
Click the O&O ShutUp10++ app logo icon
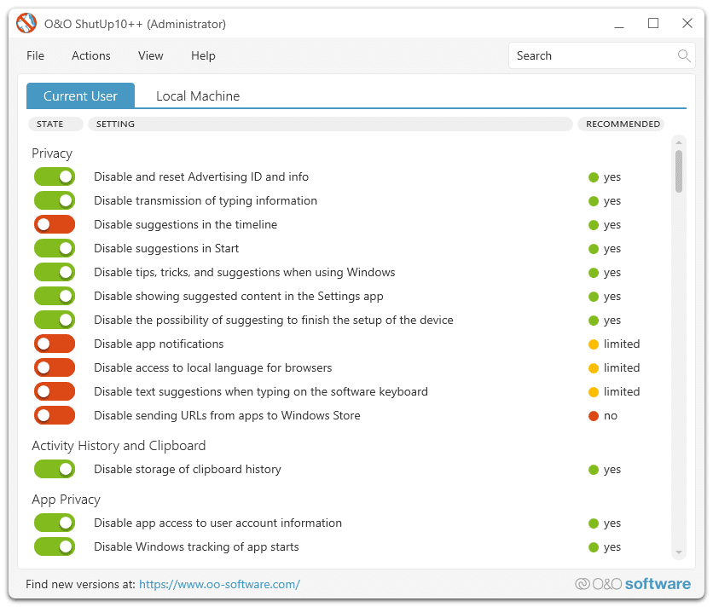pos(27,23)
